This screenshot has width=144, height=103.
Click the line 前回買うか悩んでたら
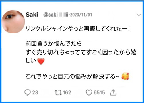[x=54, y=44]
